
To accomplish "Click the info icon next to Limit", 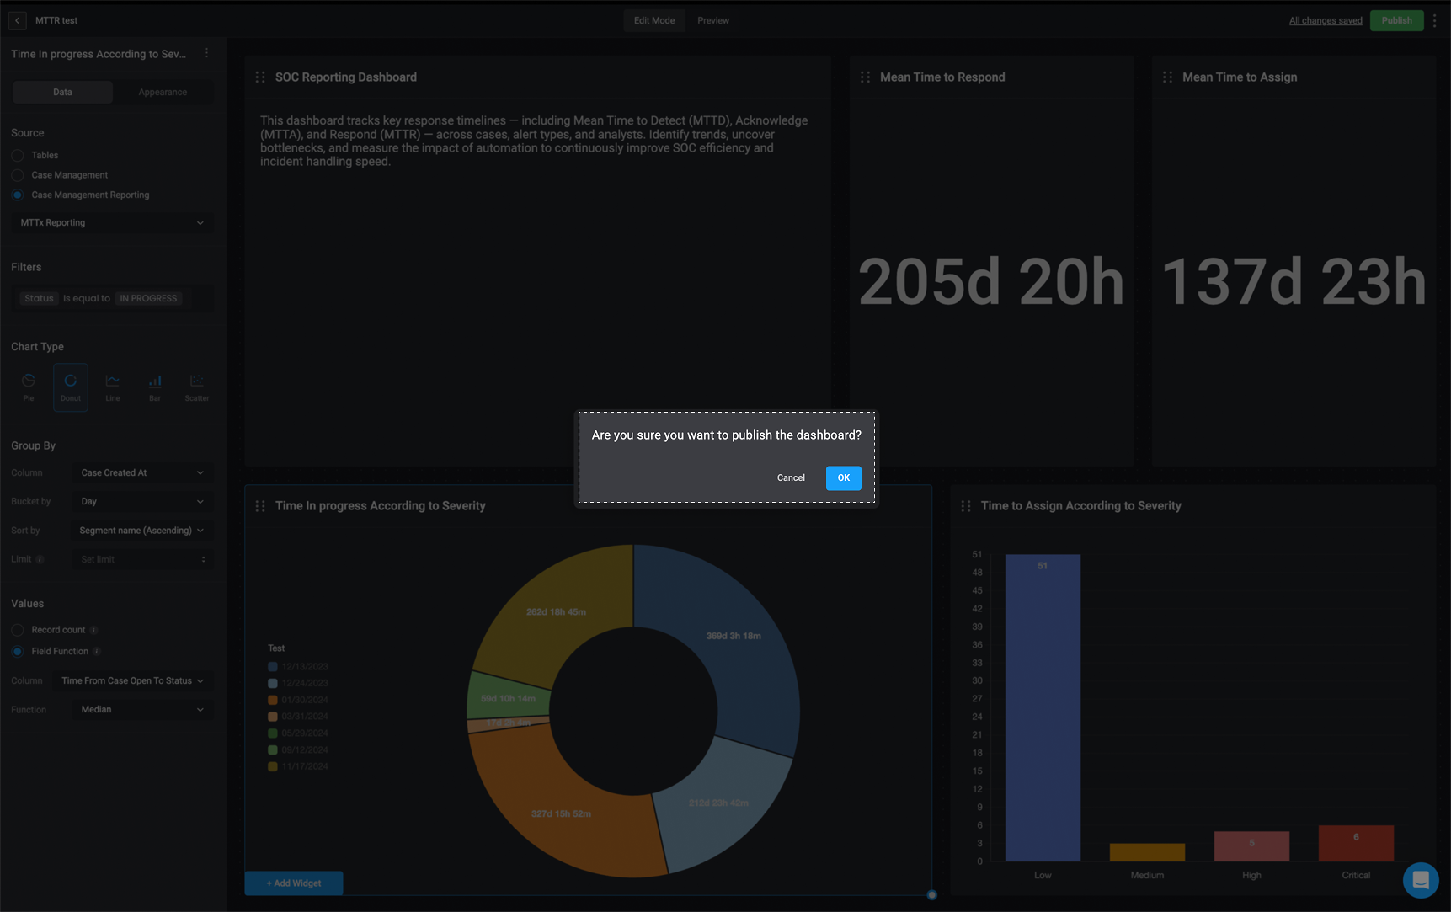I will [40, 559].
